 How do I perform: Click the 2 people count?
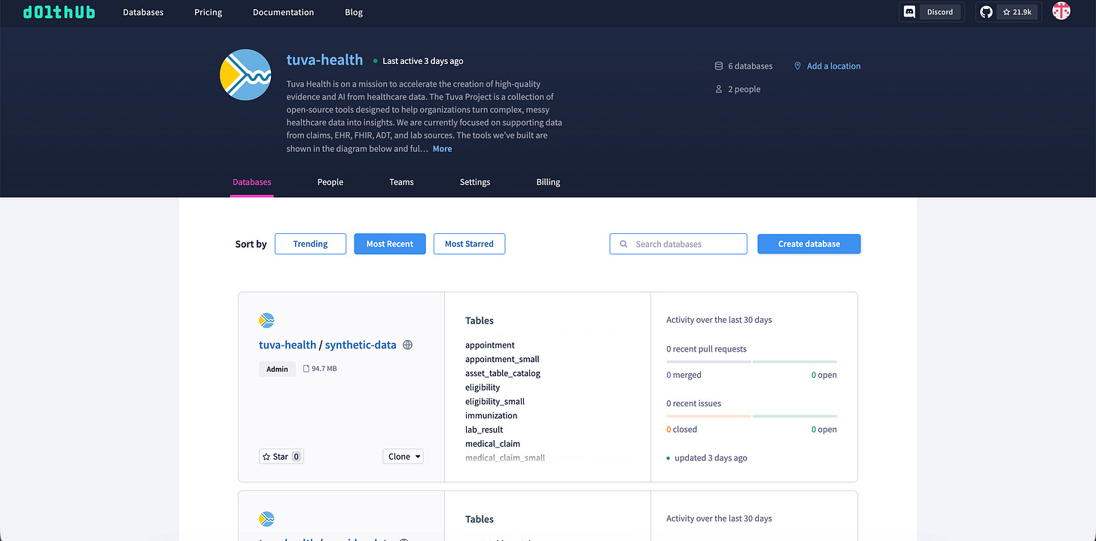pyautogui.click(x=744, y=89)
